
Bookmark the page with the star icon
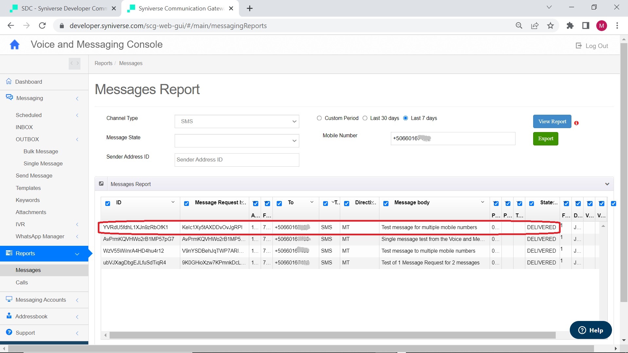(x=550, y=26)
